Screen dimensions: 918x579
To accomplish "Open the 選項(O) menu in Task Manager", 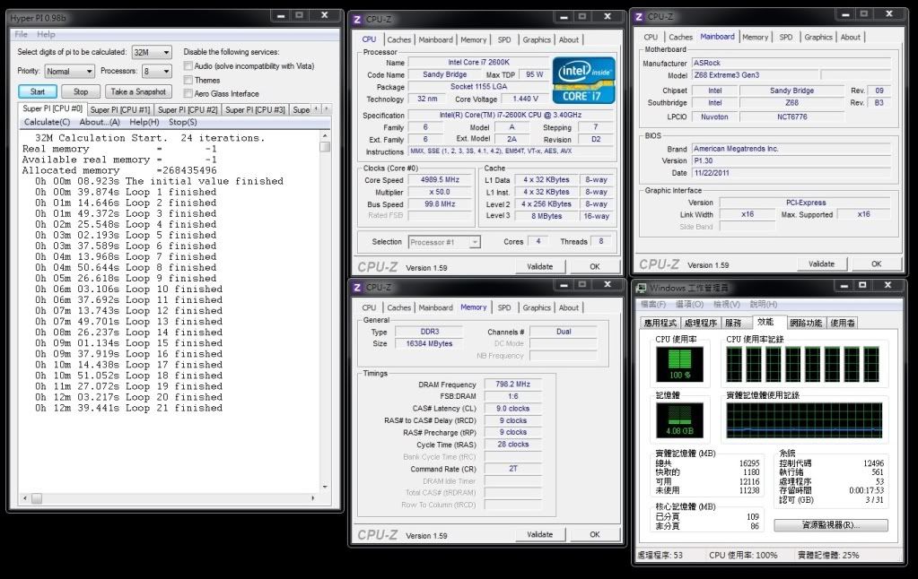I will point(690,305).
